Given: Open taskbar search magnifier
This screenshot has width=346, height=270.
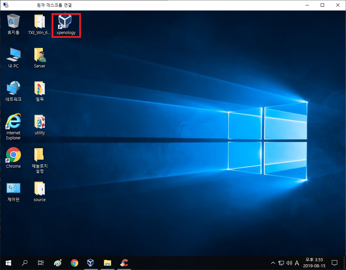Looking at the screenshot, I should (25, 263).
